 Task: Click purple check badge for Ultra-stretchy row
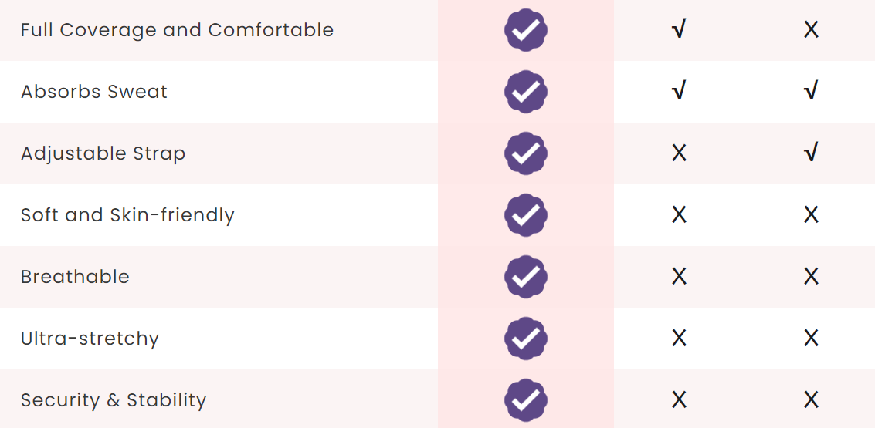(x=526, y=339)
